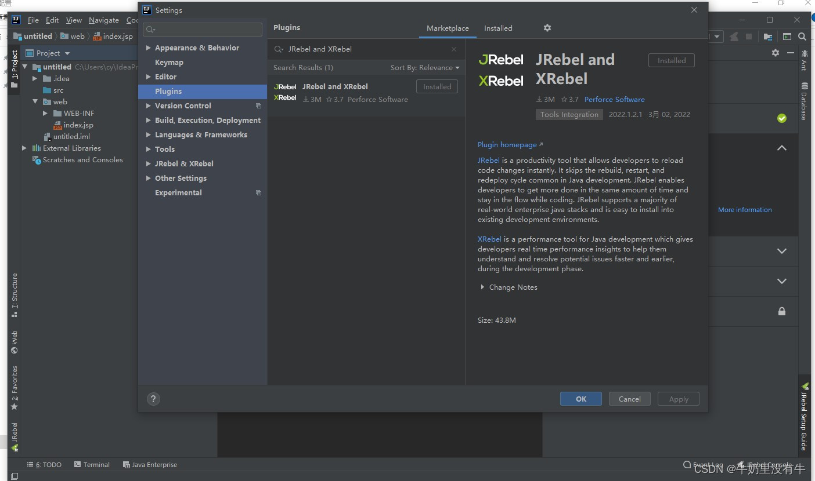This screenshot has height=481, width=815.
Task: Open the Java Enterprise tool window
Action: point(150,465)
